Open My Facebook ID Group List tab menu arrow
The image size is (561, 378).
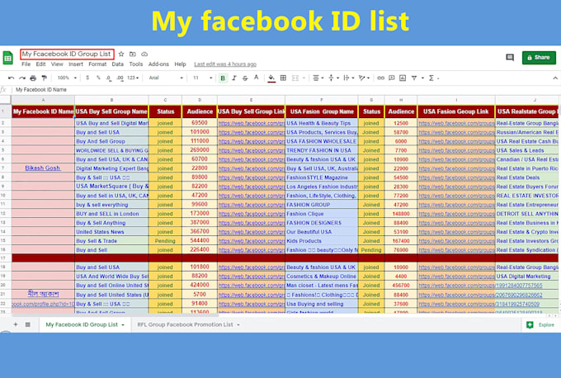pos(123,325)
